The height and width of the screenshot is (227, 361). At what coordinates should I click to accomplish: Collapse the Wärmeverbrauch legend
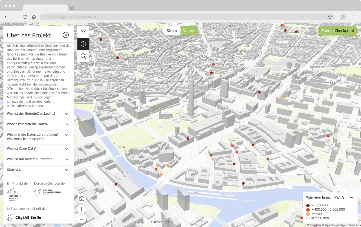coord(351,197)
